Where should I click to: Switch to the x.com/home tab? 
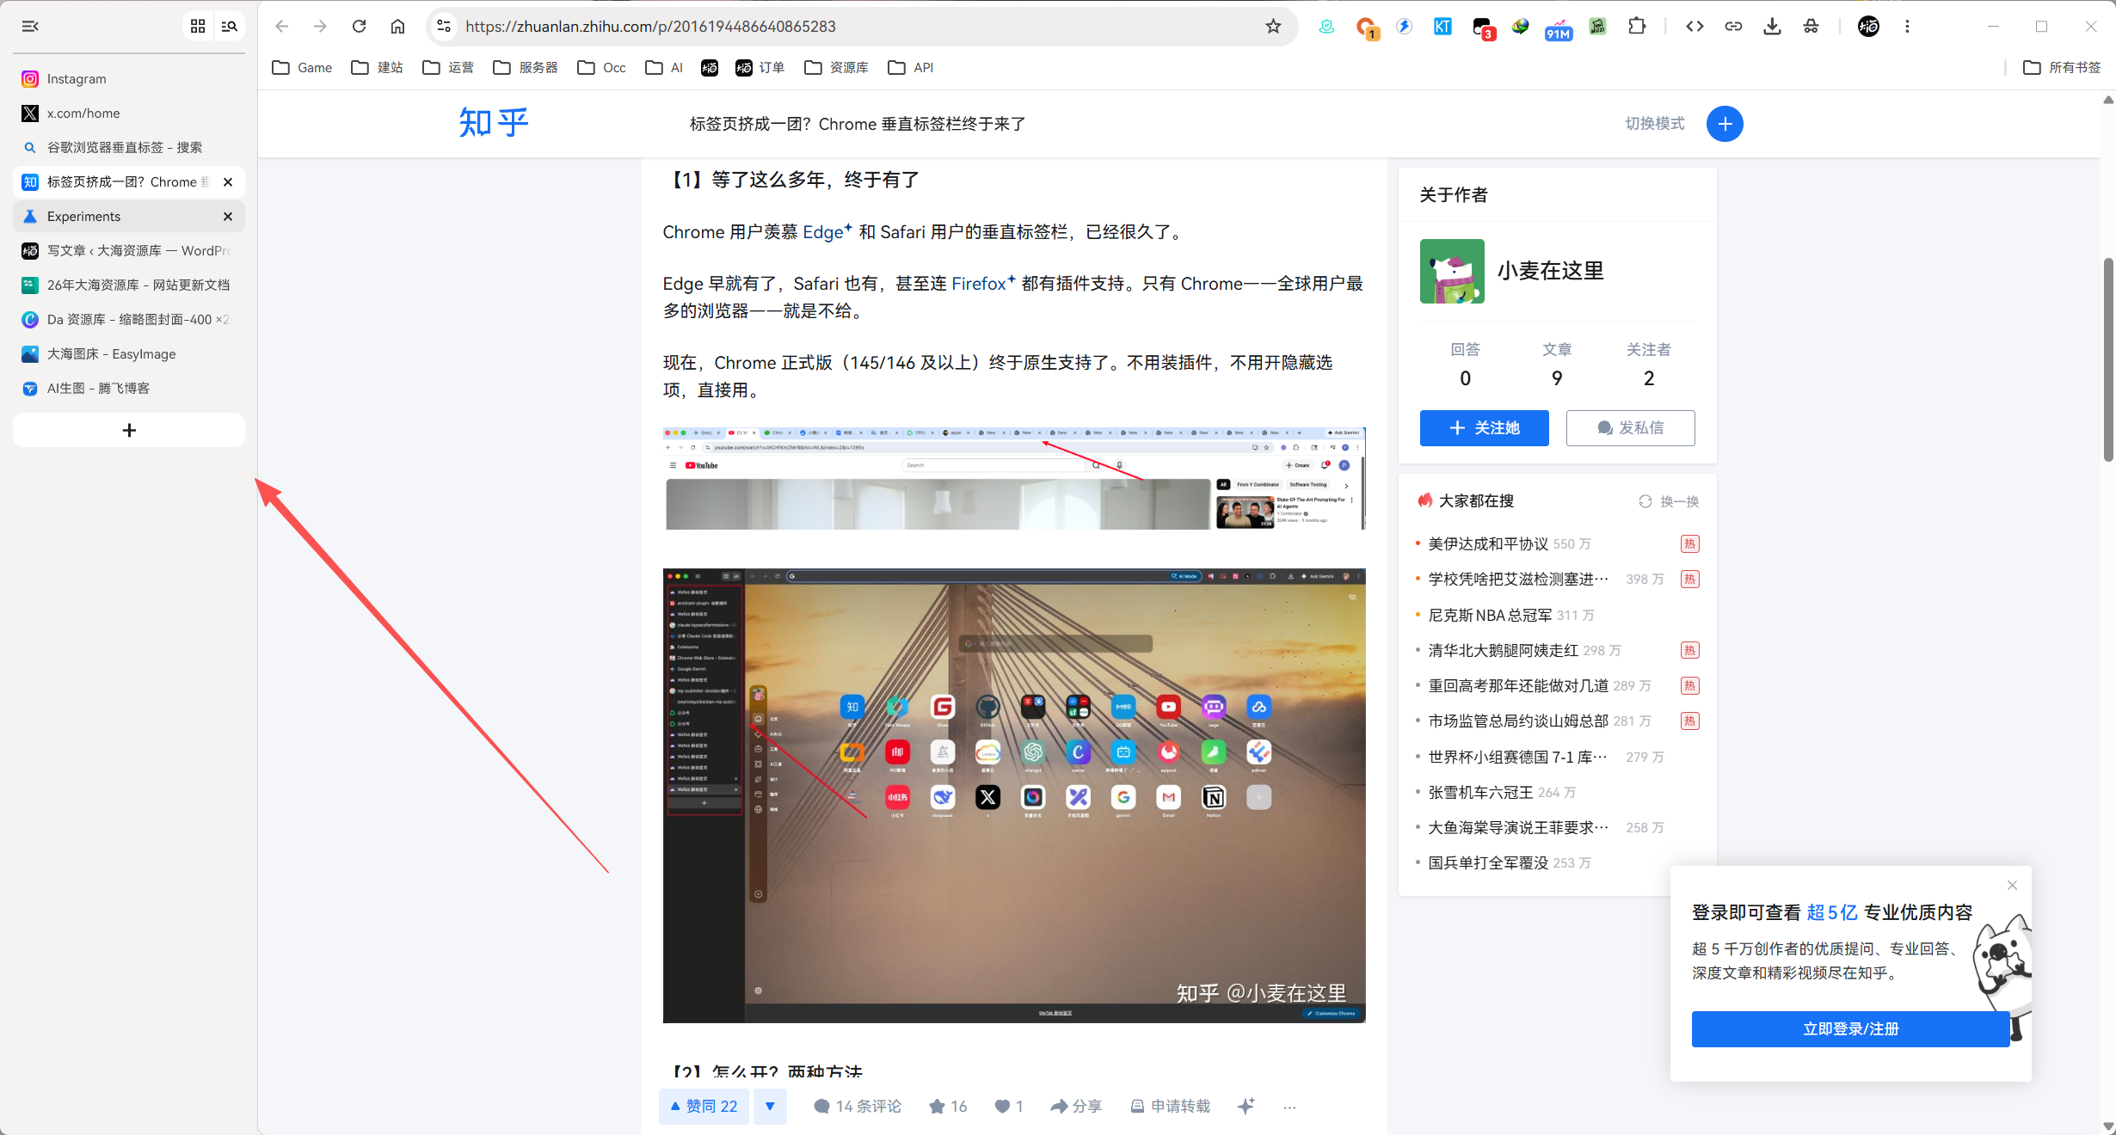[x=129, y=113]
